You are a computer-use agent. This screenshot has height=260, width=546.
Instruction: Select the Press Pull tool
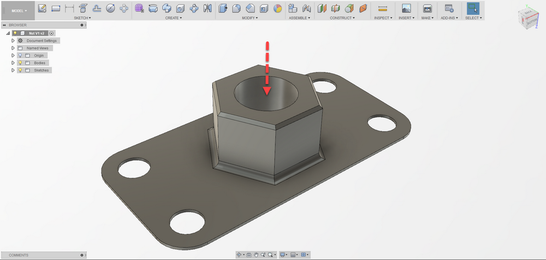pyautogui.click(x=223, y=8)
